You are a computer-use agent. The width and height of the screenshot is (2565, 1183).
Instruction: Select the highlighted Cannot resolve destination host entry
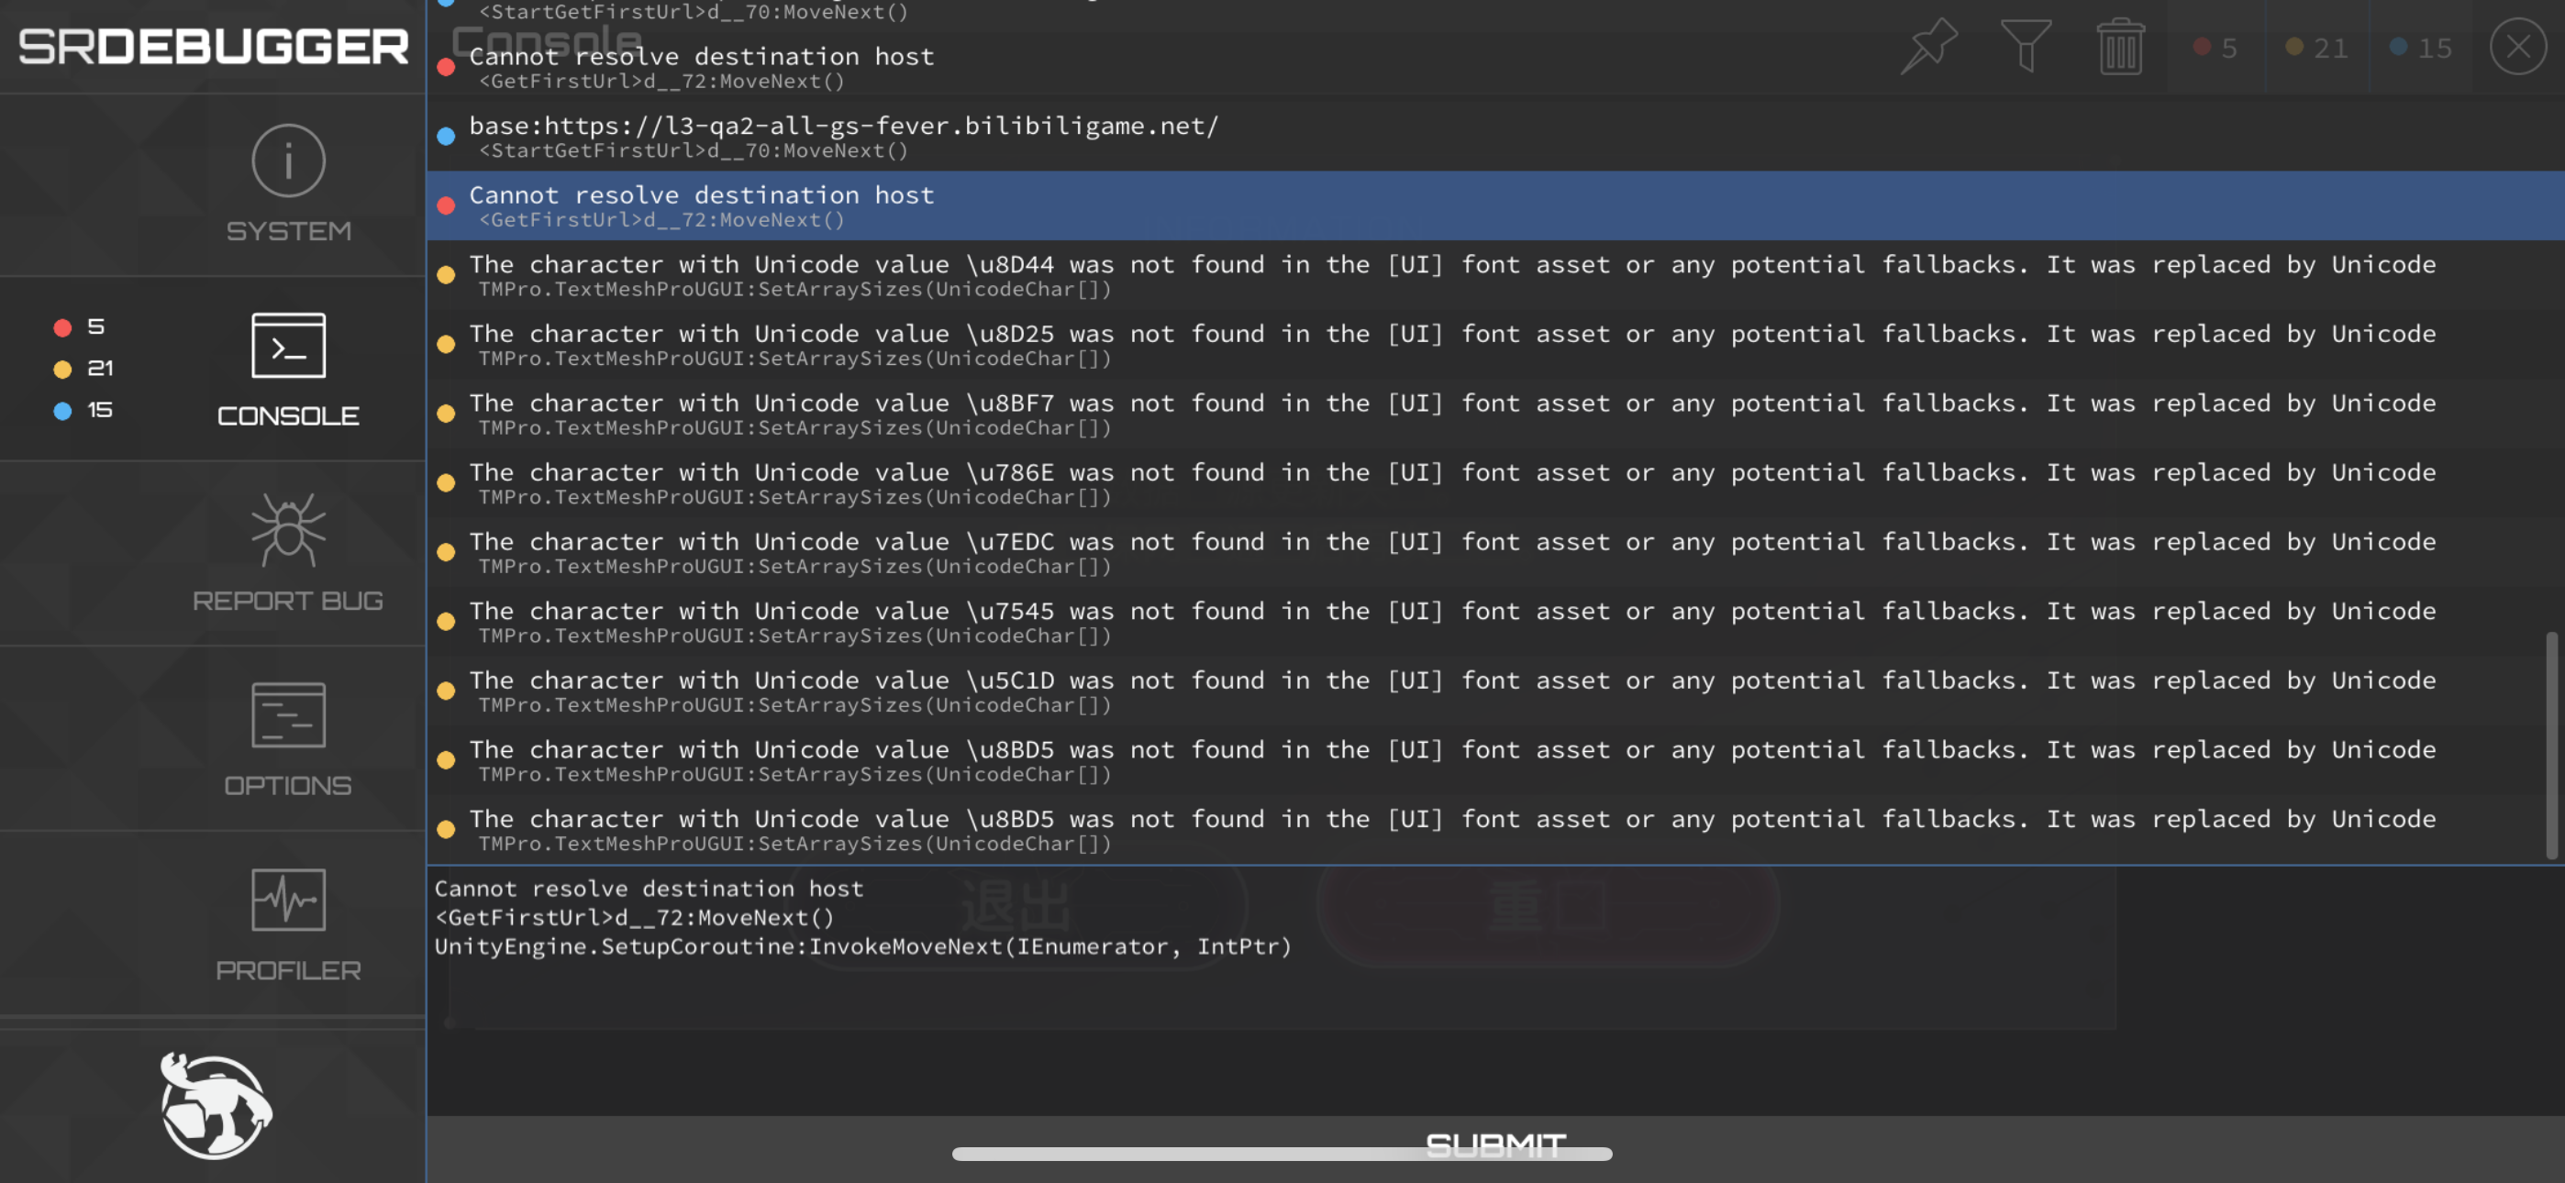(x=1494, y=205)
